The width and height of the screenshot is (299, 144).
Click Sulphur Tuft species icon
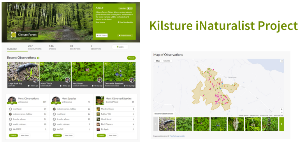[98, 114]
